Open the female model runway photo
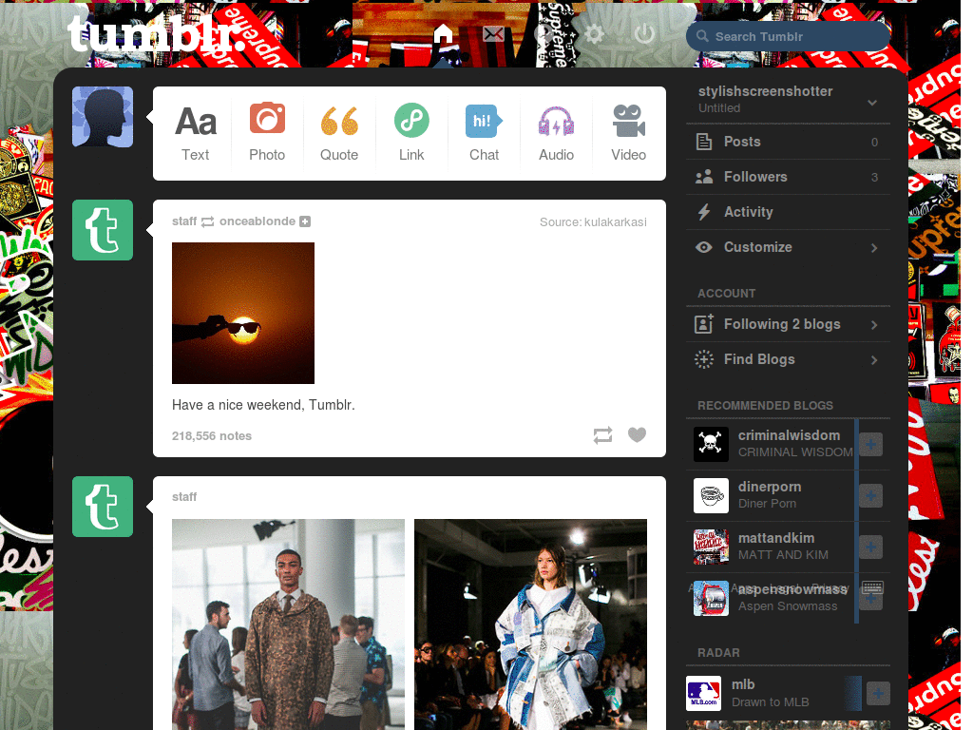The width and height of the screenshot is (973, 730). [x=530, y=624]
